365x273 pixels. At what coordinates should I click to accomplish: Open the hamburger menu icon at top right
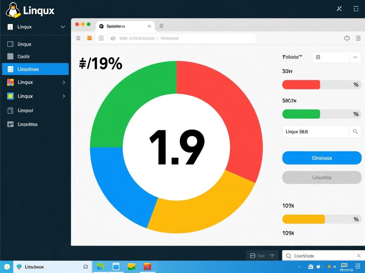tap(358, 38)
